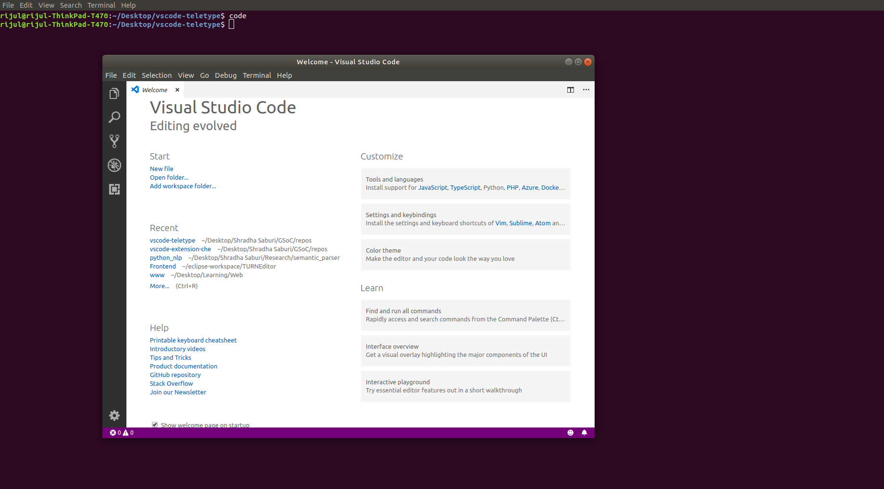Open the More Actions ellipsis menu
The width and height of the screenshot is (884, 489).
click(x=586, y=90)
